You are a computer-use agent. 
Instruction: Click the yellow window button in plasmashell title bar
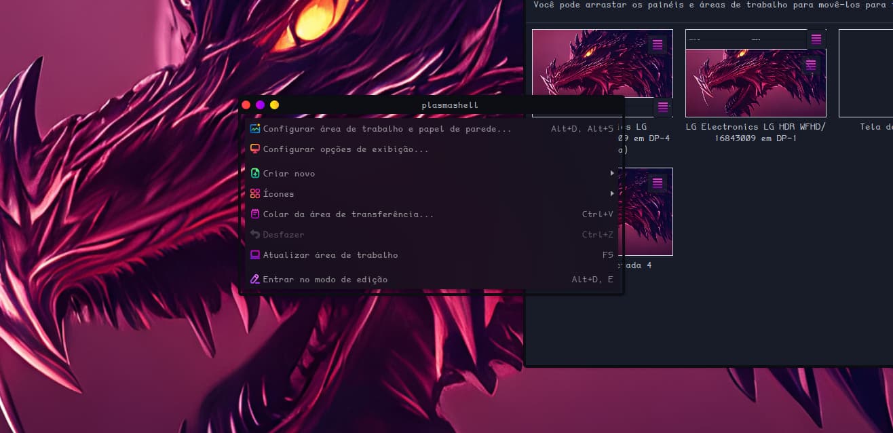[275, 105]
